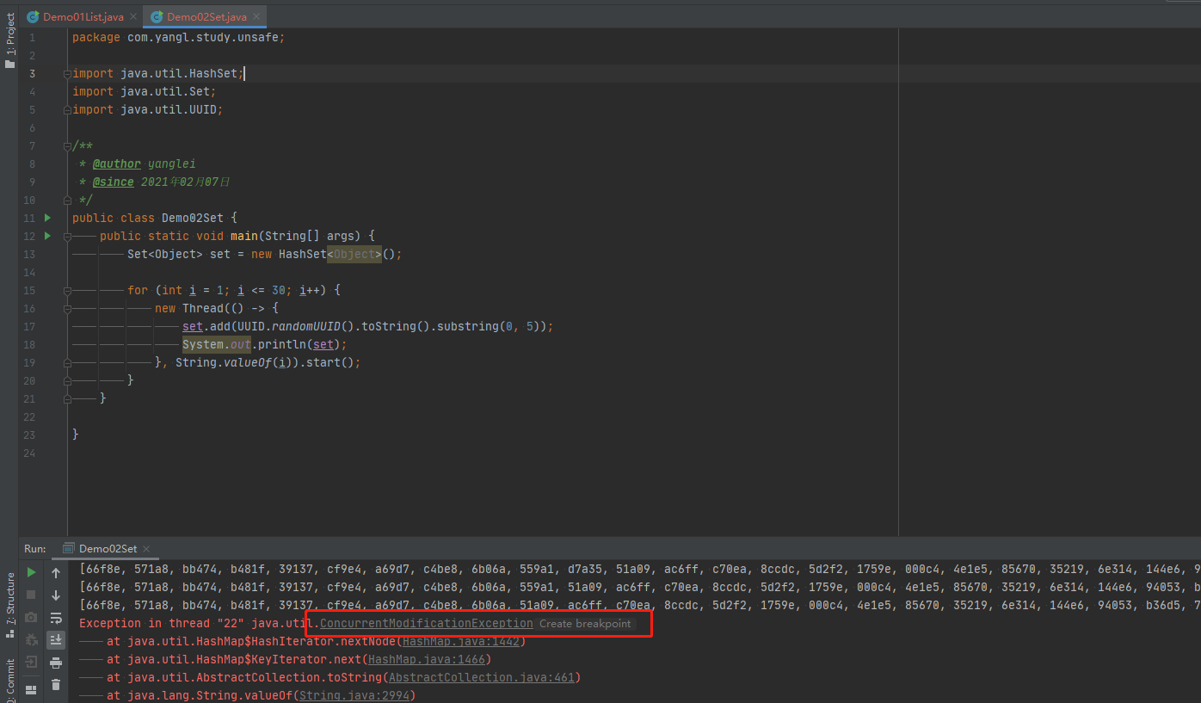Collapse the lambda fold at line 16
1201x703 pixels.
coord(66,308)
